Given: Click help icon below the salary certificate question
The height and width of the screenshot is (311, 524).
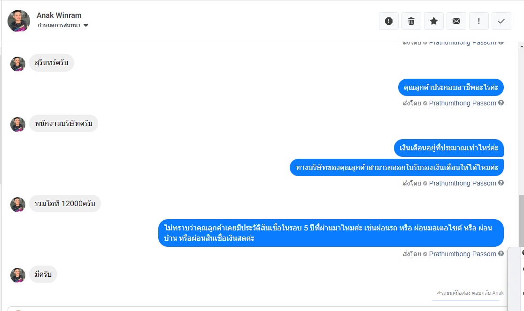Looking at the screenshot, I should 501,183.
